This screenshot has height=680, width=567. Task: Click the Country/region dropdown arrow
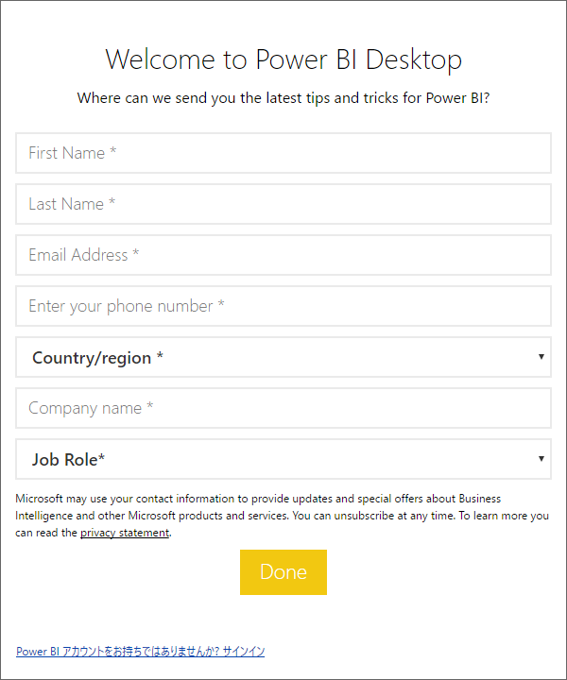(541, 356)
